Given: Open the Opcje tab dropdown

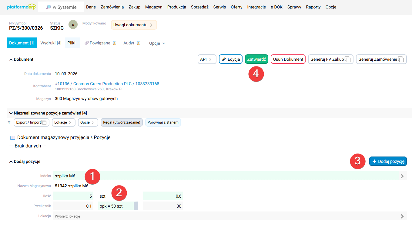Looking at the screenshot, I should click(157, 43).
